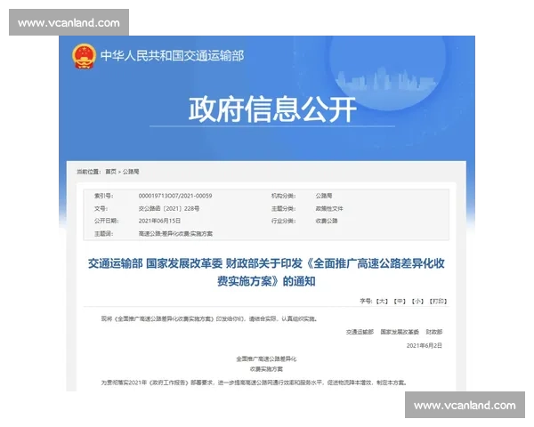
Task: Open 公路局 breadcrumb link
Action: [x=131, y=172]
